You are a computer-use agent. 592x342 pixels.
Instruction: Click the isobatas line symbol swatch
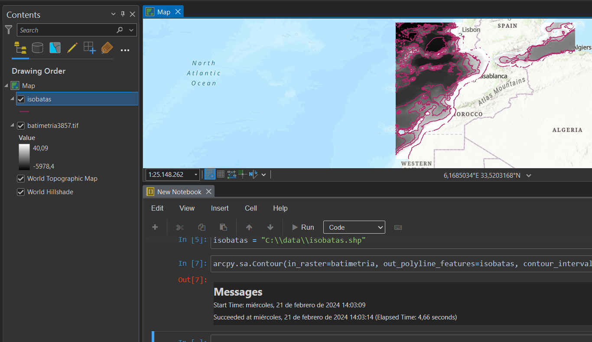24,111
